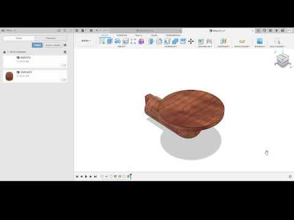Choose the Joint tool in Assemble
294x220 pixels.
coord(209,42)
